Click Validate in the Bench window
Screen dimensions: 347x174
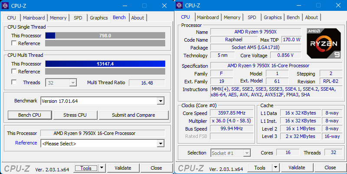coord(123,168)
